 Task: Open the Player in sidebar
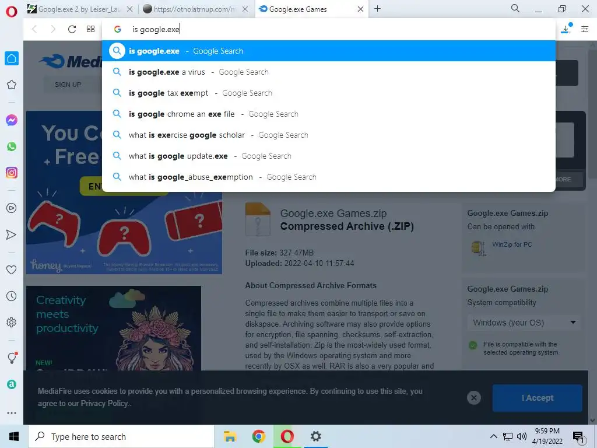tap(12, 208)
